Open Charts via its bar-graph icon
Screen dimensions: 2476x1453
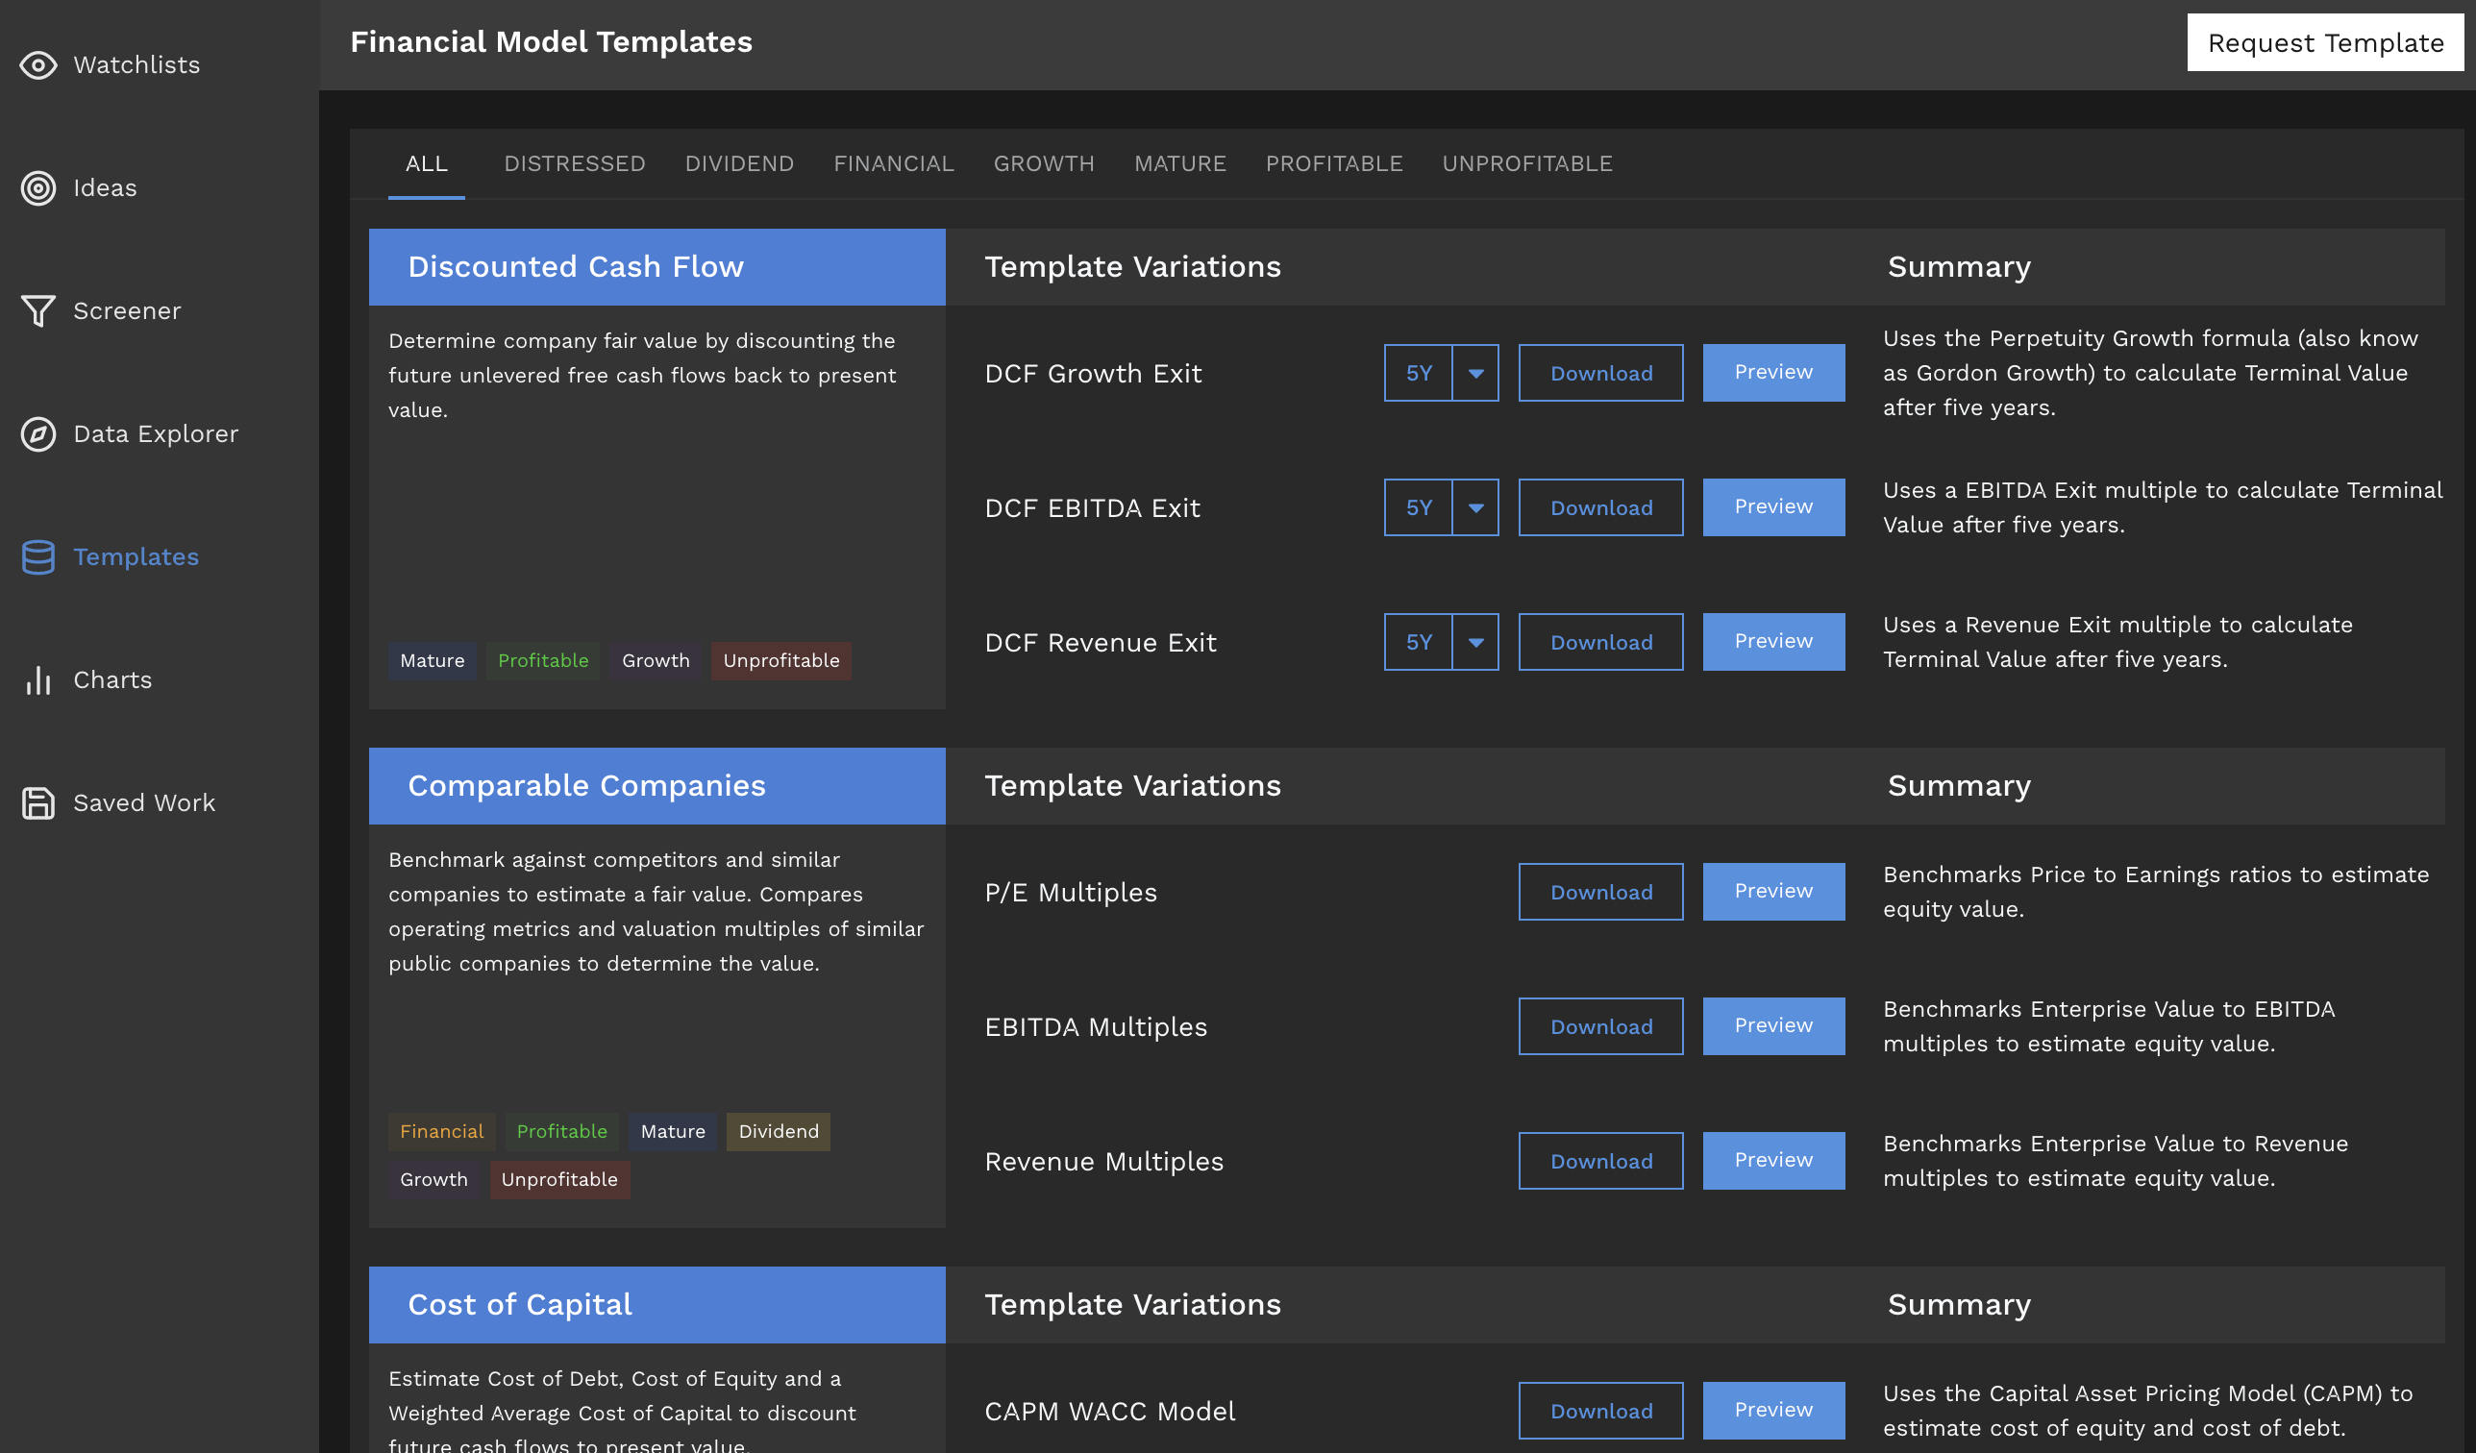click(x=38, y=679)
